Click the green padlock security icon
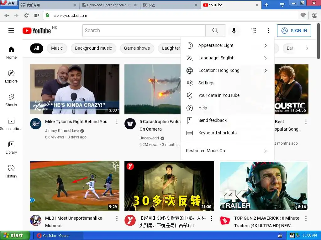This screenshot has width=321, height=240. pyautogui.click(x=47, y=15)
